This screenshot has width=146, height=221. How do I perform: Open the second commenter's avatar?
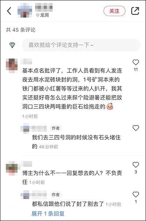coord(12,168)
